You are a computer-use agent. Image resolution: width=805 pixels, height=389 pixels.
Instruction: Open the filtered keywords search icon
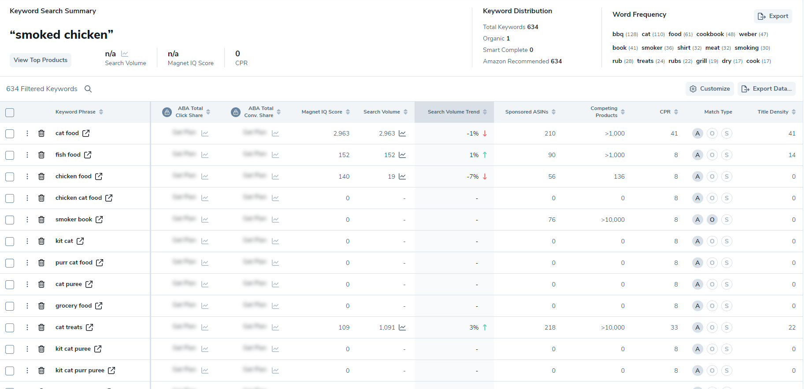pos(88,89)
